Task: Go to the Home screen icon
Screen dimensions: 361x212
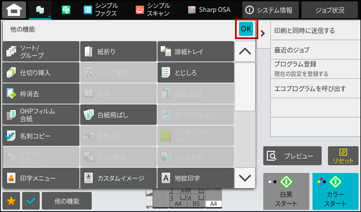Action: [x=14, y=10]
